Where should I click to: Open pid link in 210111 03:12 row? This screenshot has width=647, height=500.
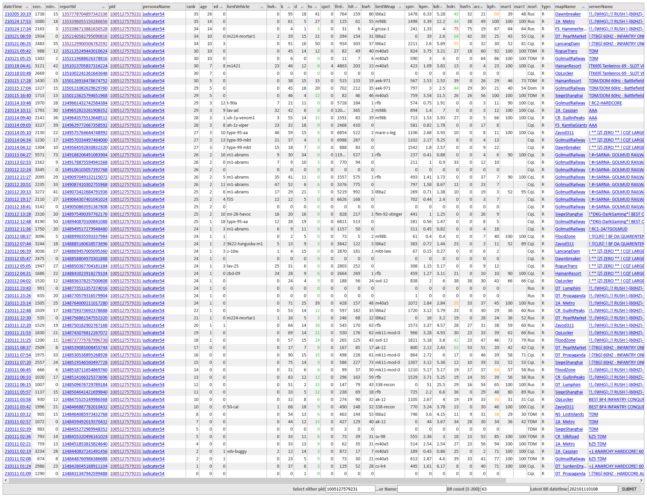(x=125, y=414)
